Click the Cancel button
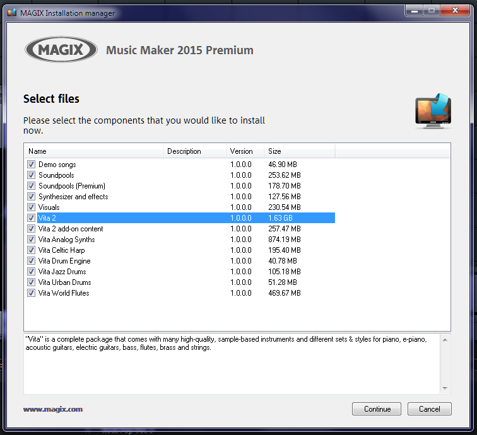The width and height of the screenshot is (477, 435). coord(430,409)
